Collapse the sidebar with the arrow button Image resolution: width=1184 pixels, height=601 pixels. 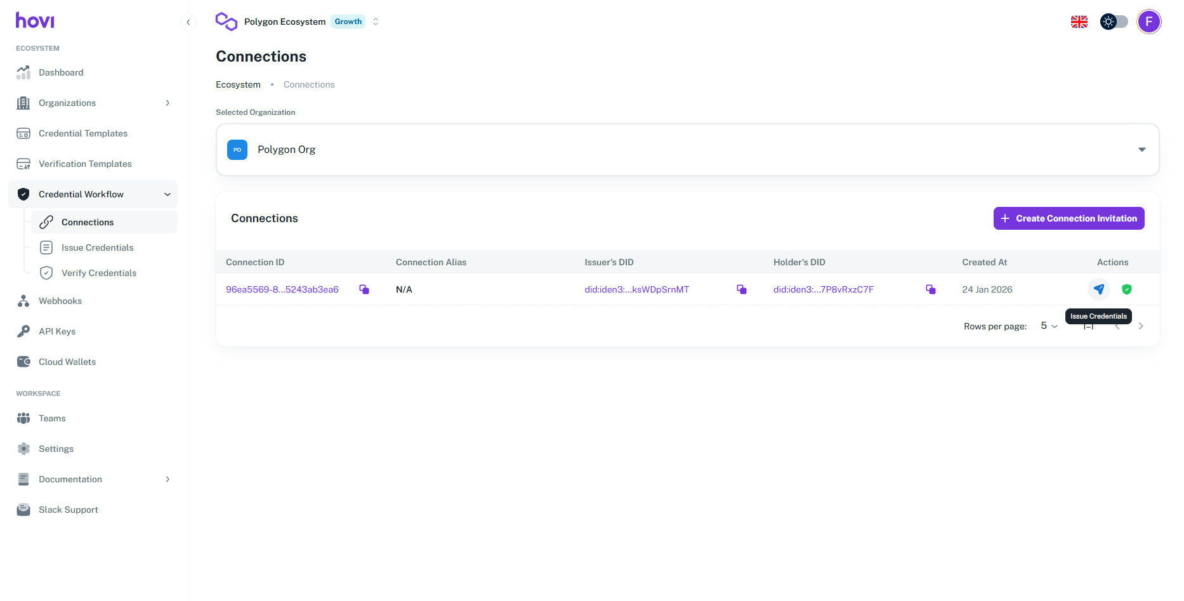click(188, 22)
